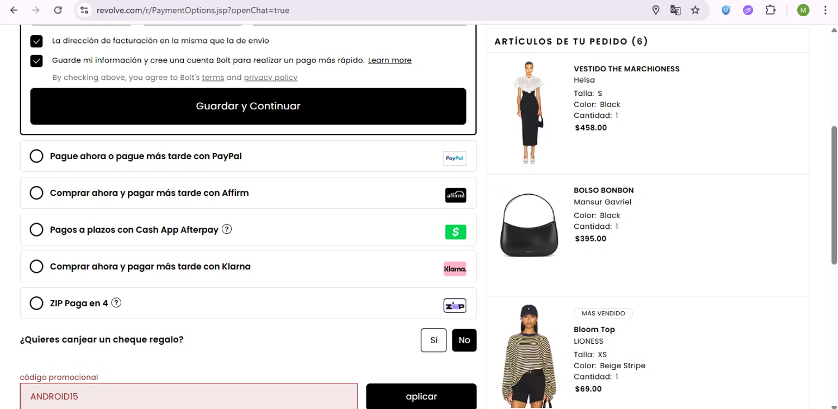Viewport: 838px width, 409px height.
Task: Go back to the previous page
Action: pyautogui.click(x=14, y=10)
